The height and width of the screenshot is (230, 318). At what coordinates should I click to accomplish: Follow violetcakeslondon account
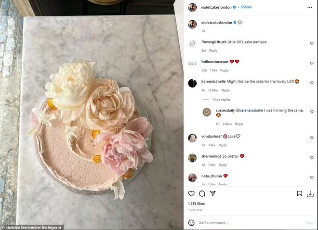(246, 7)
